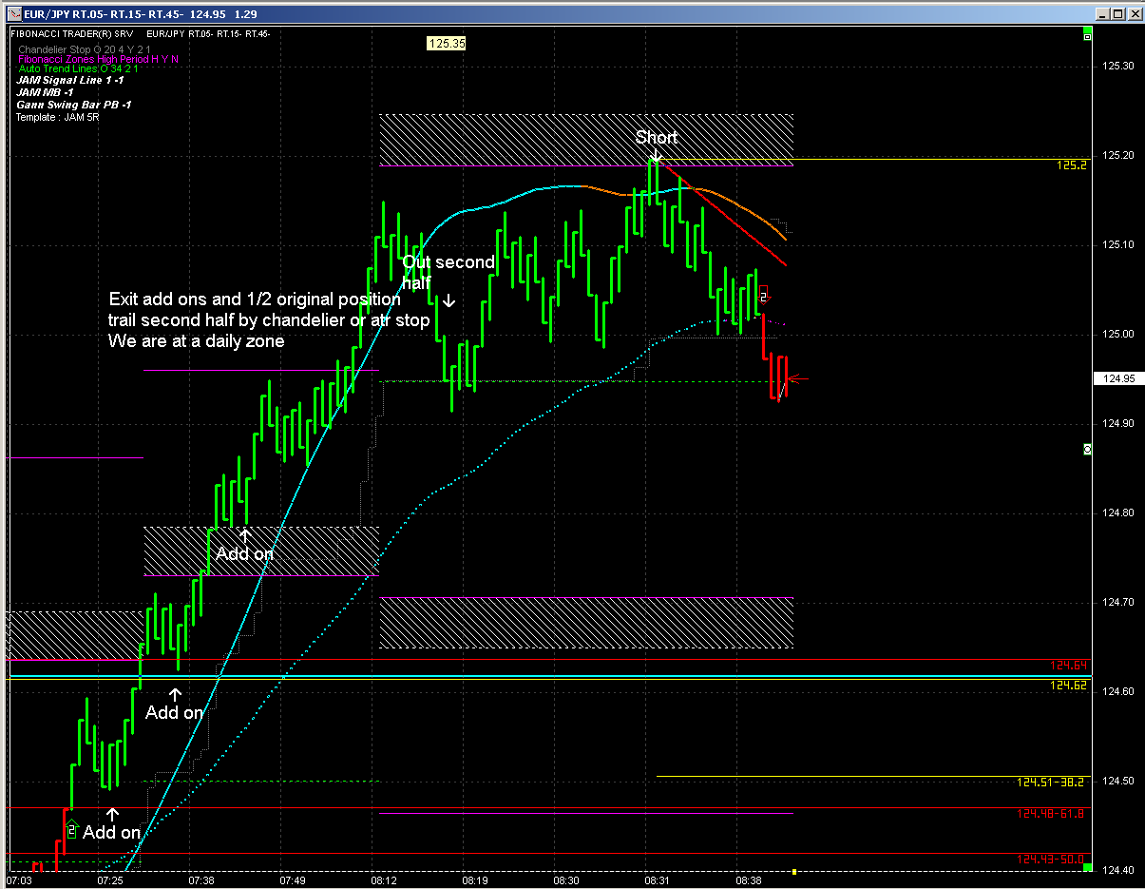Click the 124.48-61.8 retracement label
The image size is (1145, 889).
[1052, 813]
